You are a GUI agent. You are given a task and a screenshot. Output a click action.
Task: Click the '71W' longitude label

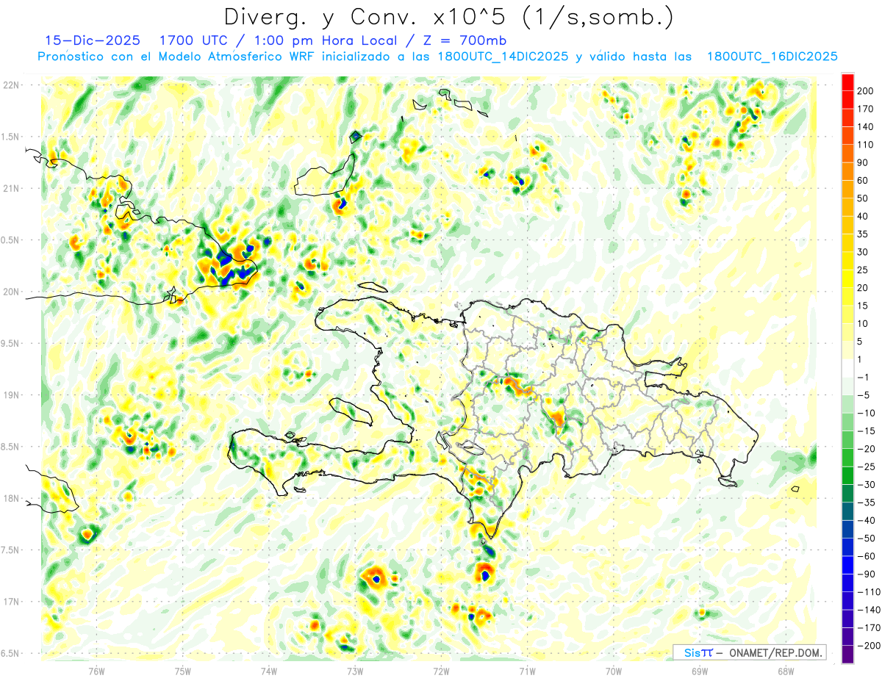527,671
